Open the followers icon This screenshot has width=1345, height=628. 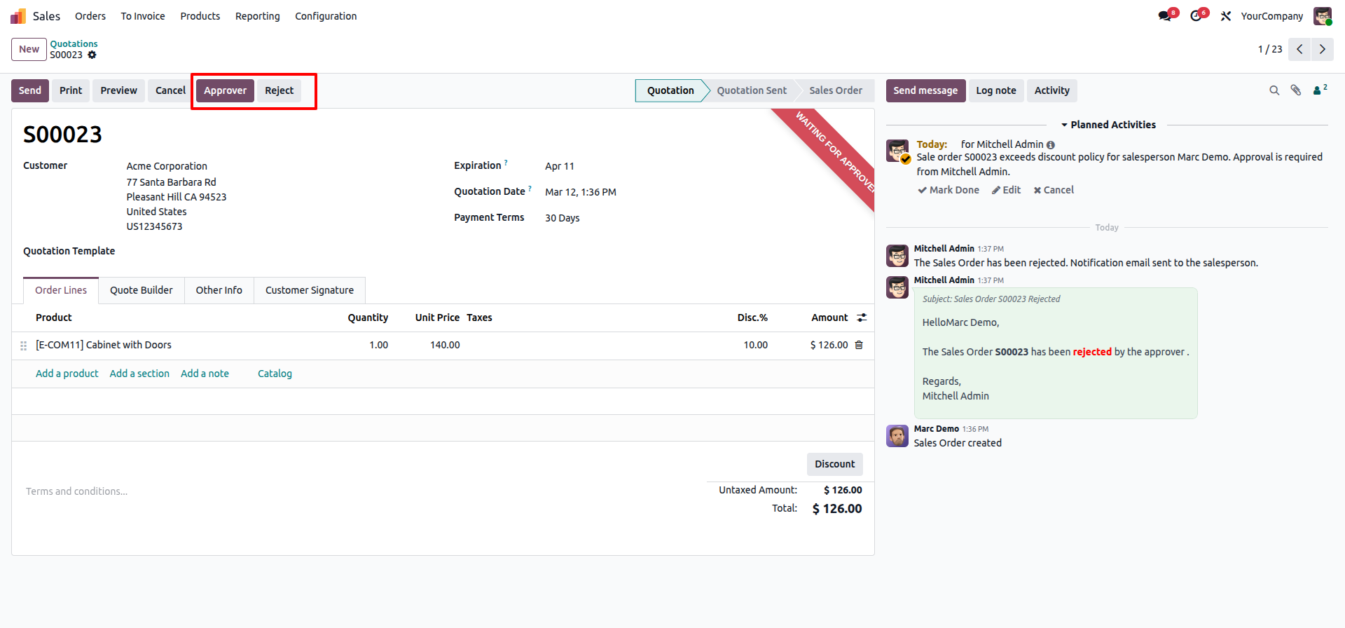point(1319,90)
